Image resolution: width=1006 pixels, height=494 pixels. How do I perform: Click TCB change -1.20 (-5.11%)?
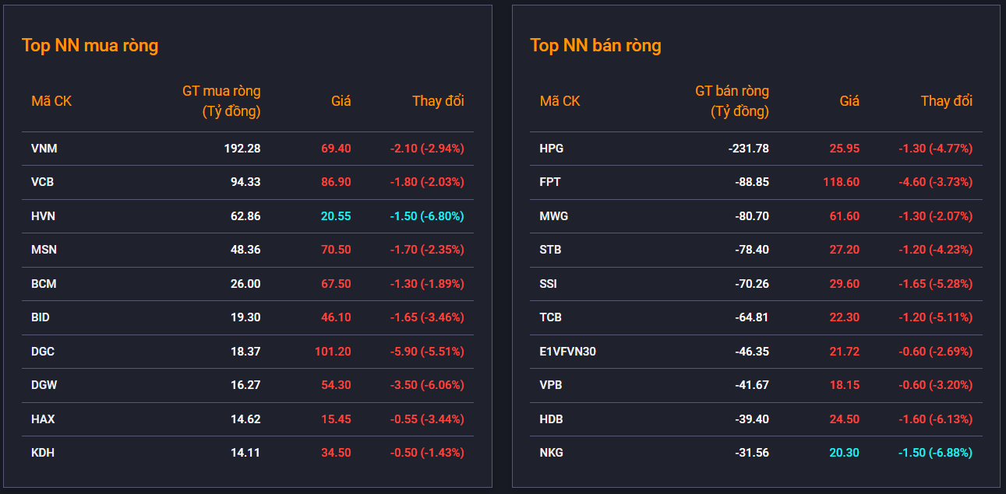click(x=936, y=317)
